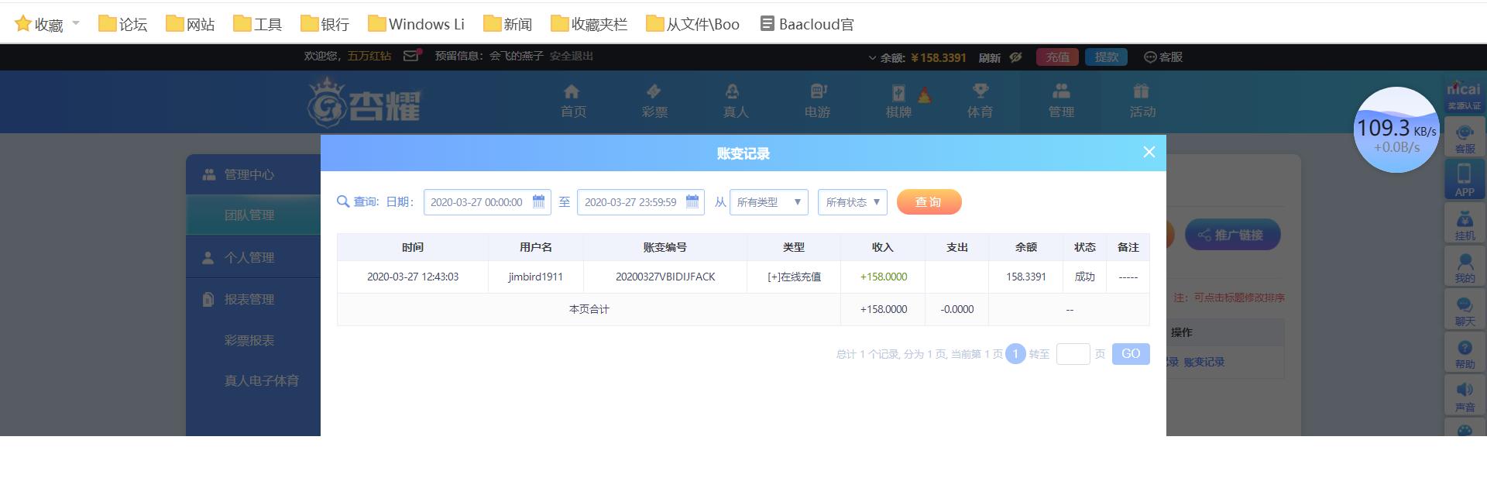Click username jimbird1911 cell
1487x502 pixels.
tap(536, 277)
